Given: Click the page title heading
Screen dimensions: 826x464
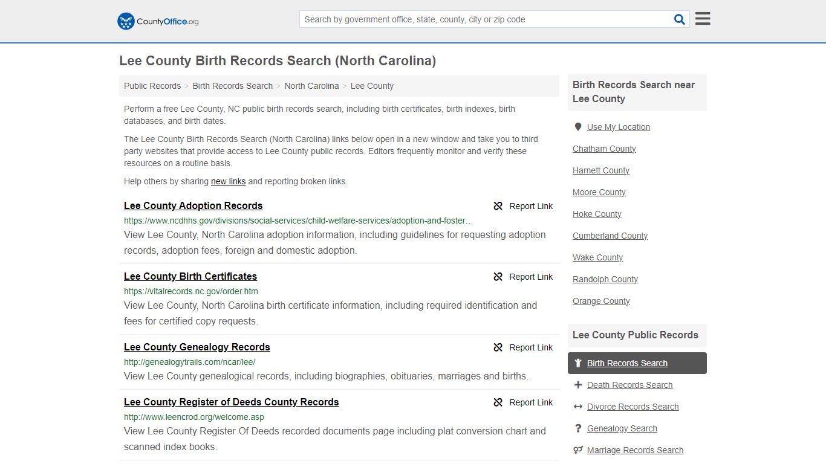Looking at the screenshot, I should coord(278,60).
